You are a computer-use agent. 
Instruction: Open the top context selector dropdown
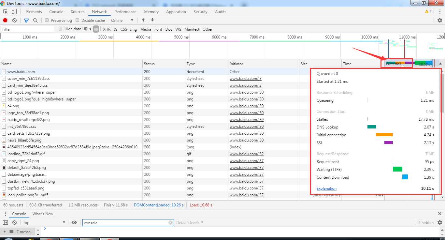[x=44, y=222]
